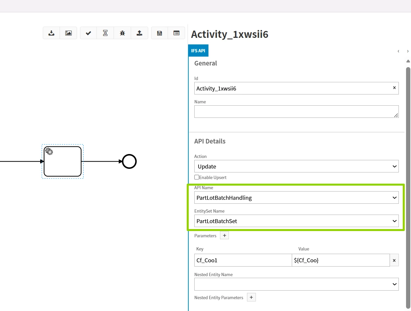
Task: Click the download diagram toolbar icon
Action: point(51,33)
